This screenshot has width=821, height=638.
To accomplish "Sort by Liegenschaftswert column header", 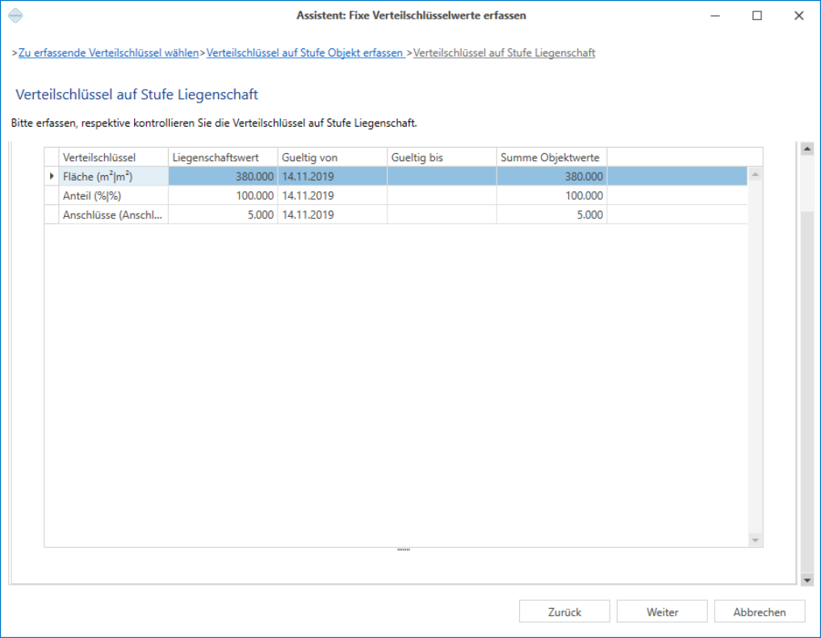I will [x=223, y=157].
